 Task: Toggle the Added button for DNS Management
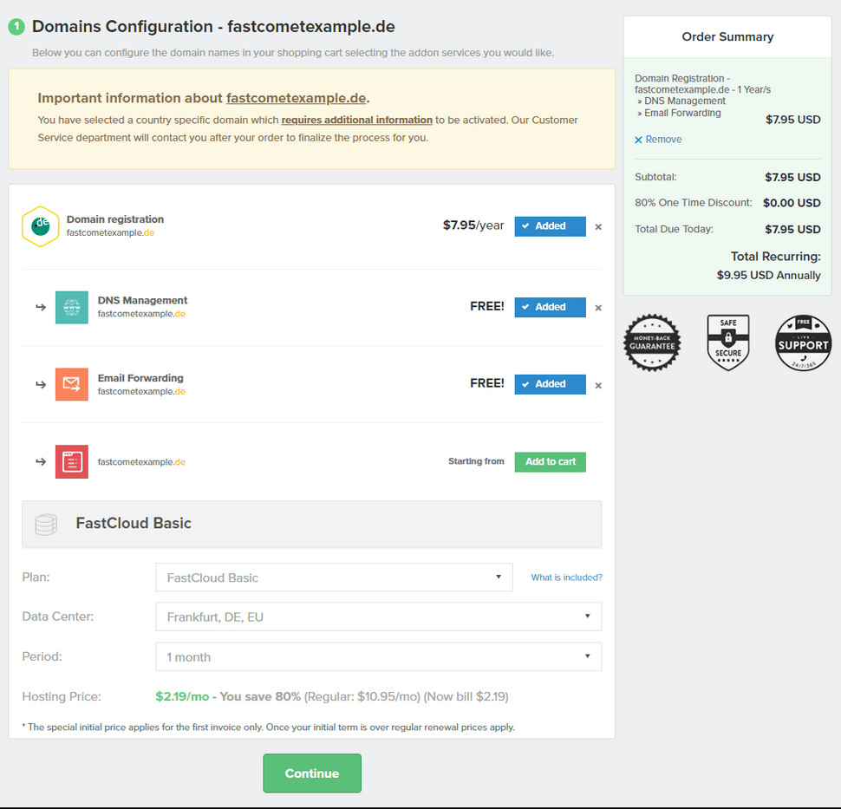click(x=551, y=308)
